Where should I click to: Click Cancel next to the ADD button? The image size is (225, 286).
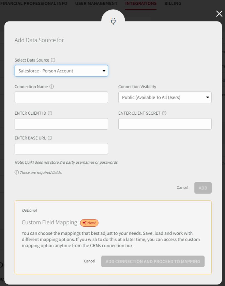coord(182,187)
